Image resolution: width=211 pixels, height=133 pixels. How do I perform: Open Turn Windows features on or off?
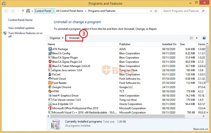pos(25,35)
